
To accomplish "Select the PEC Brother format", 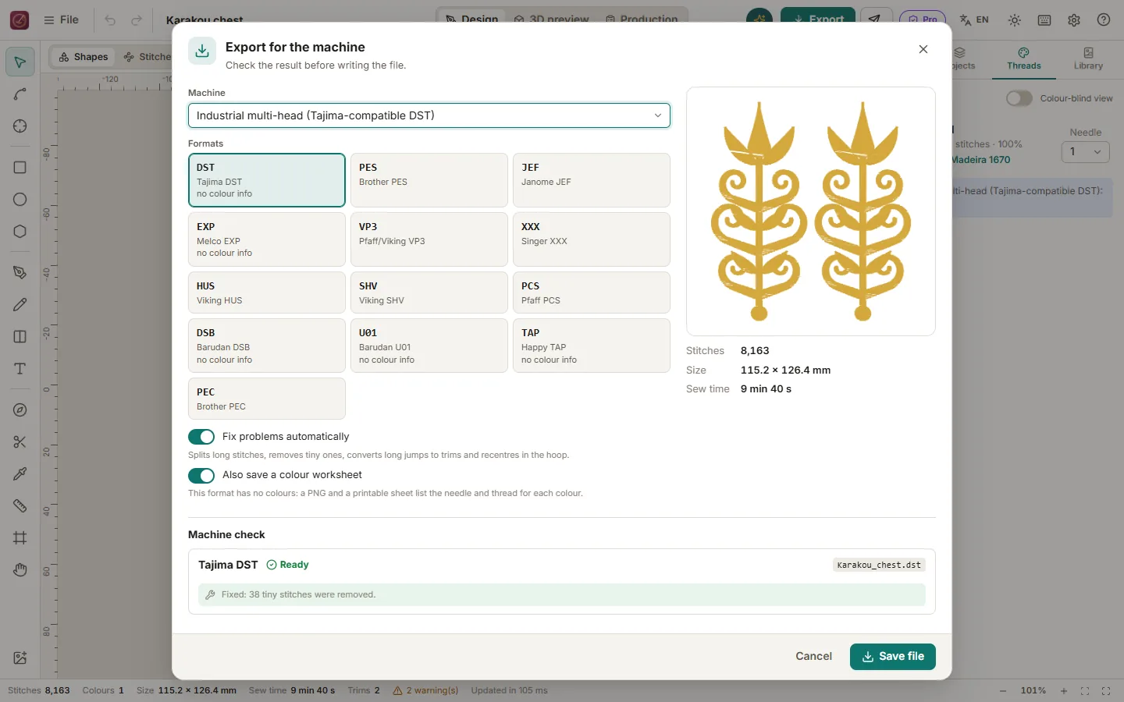I will click(x=267, y=399).
